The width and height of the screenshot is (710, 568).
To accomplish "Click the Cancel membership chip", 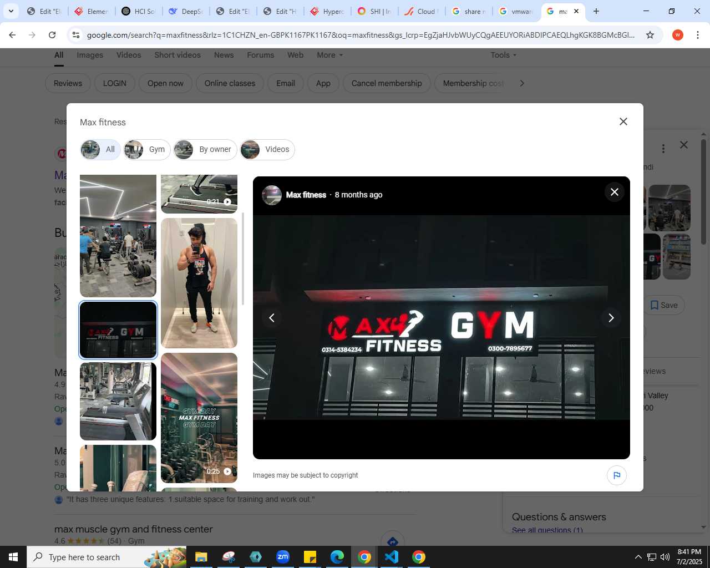I will [x=387, y=83].
